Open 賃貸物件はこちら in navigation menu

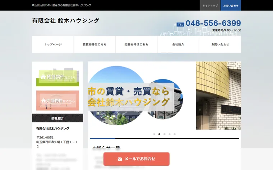(x=94, y=44)
